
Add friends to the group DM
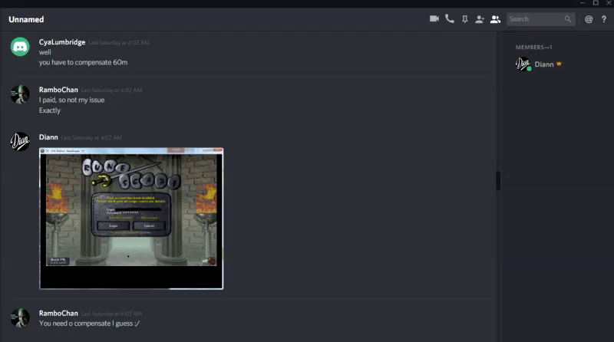[480, 19]
